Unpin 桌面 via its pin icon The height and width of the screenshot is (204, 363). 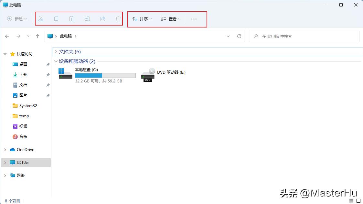pyautogui.click(x=48, y=64)
